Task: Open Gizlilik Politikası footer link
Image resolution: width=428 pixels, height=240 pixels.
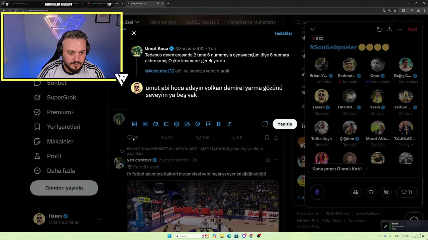Action: tap(337, 214)
